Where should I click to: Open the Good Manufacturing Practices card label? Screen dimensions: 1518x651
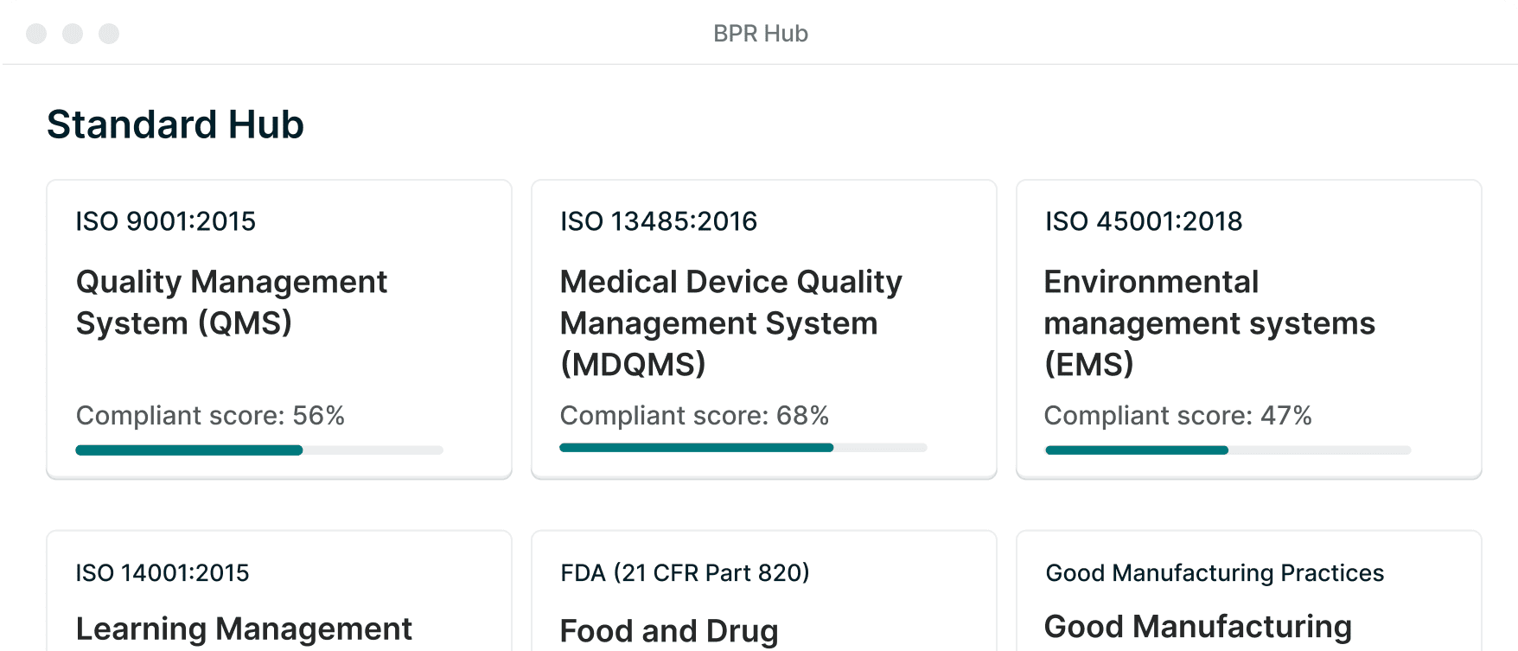pyautogui.click(x=1215, y=573)
